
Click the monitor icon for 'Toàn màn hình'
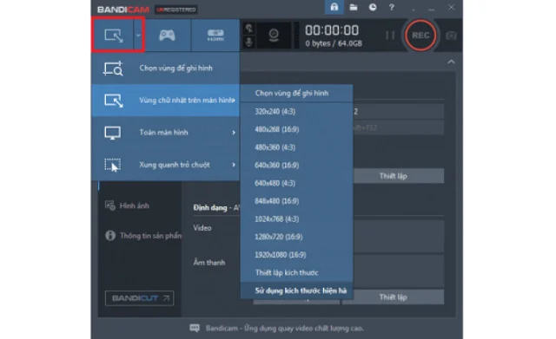coord(112,133)
